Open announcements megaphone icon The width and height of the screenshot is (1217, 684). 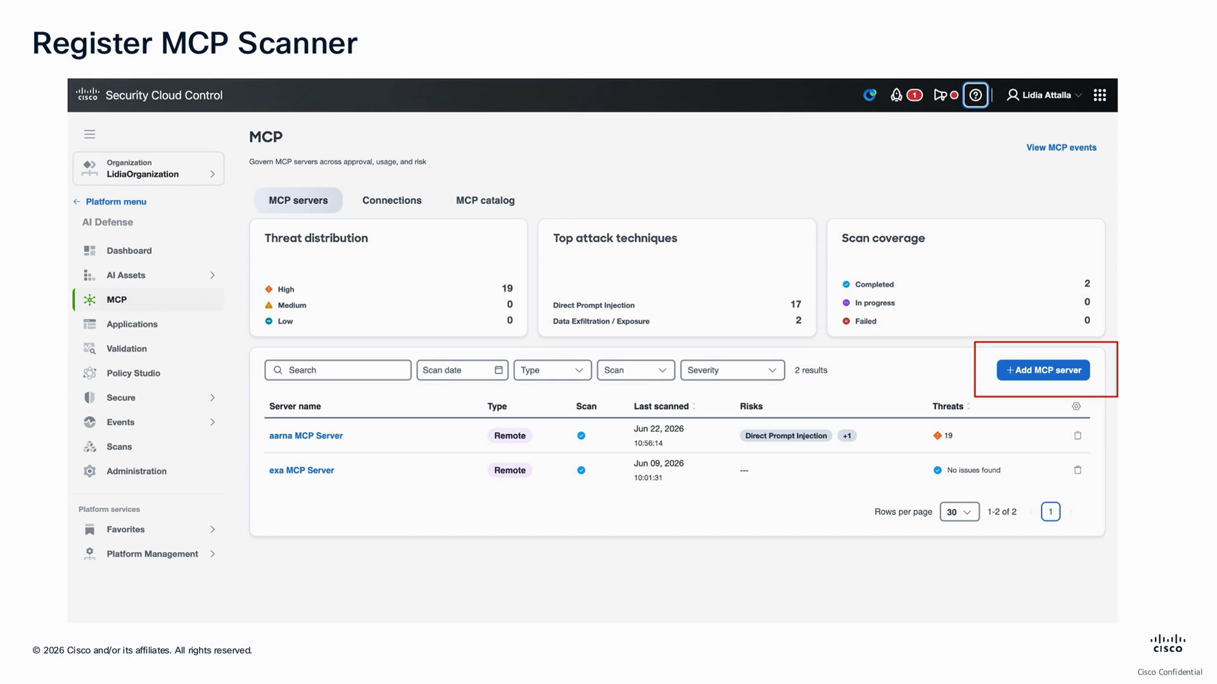click(940, 95)
